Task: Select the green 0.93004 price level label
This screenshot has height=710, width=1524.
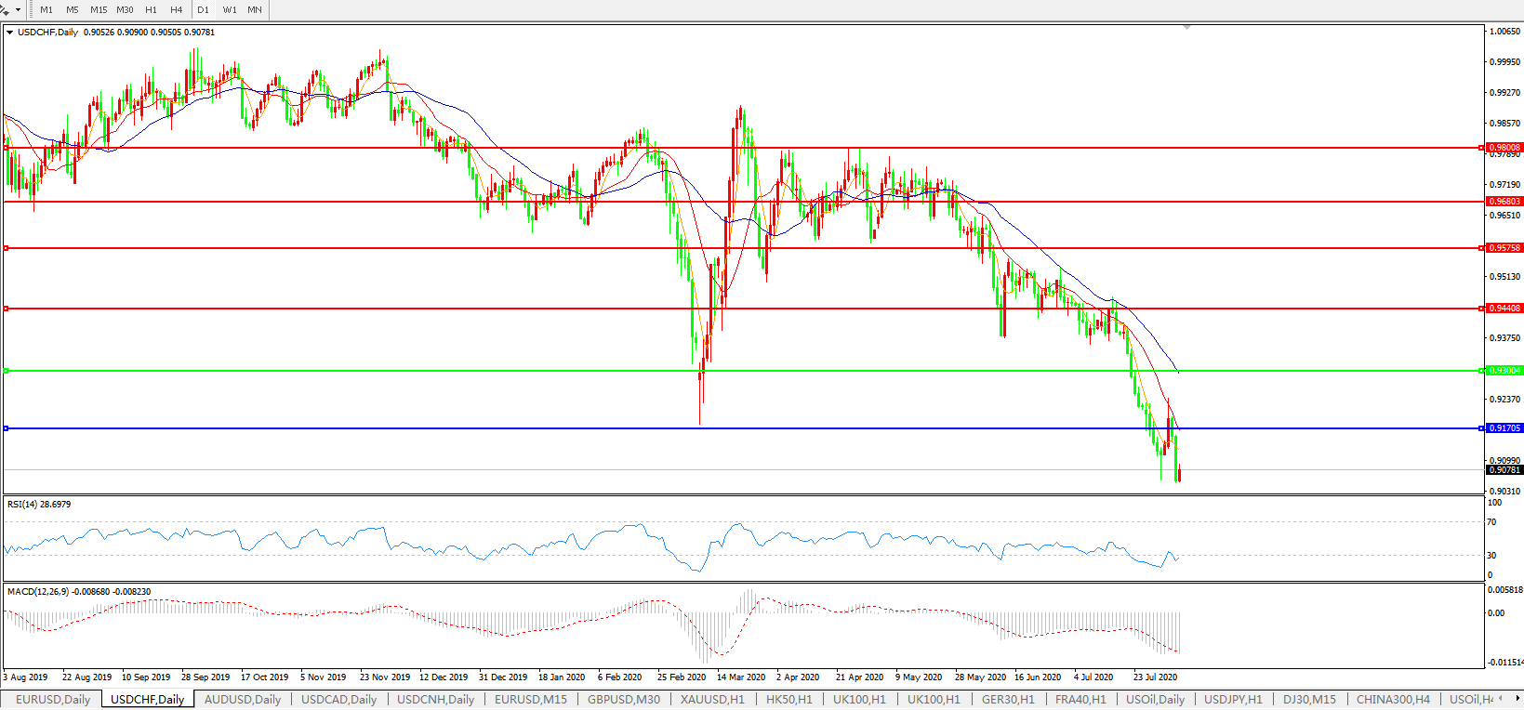Action: coord(1504,371)
